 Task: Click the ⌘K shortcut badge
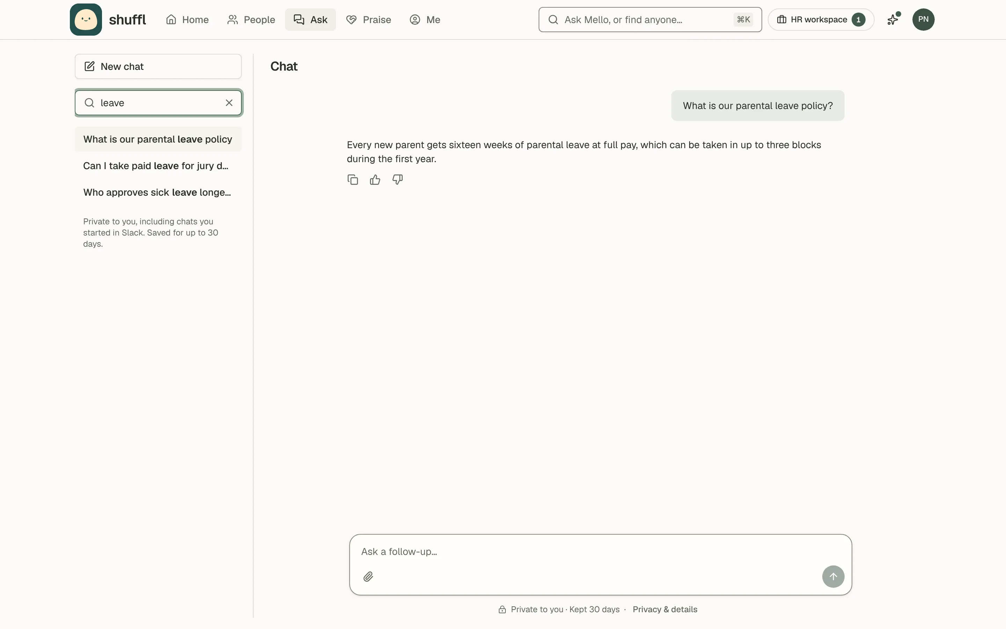743,20
